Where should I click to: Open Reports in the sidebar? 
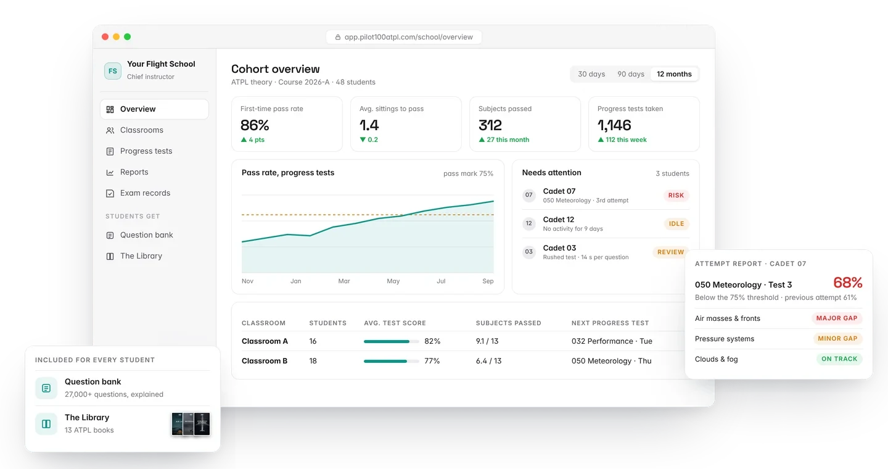[x=154, y=172]
